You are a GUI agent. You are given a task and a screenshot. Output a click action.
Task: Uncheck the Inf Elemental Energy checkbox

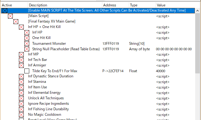[21, 93]
